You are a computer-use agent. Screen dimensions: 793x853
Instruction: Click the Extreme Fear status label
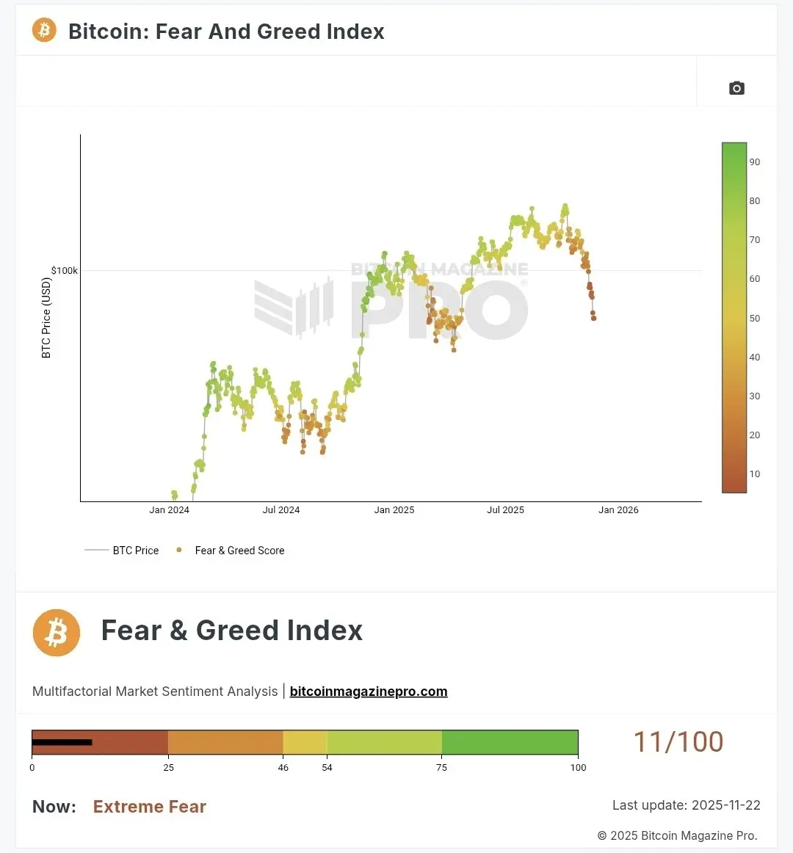point(150,807)
